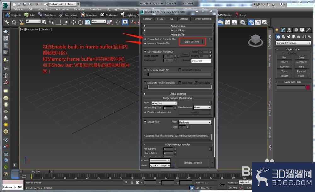Open the Modify command panel tab
The image size is (315, 192).
pyautogui.click(x=283, y=30)
